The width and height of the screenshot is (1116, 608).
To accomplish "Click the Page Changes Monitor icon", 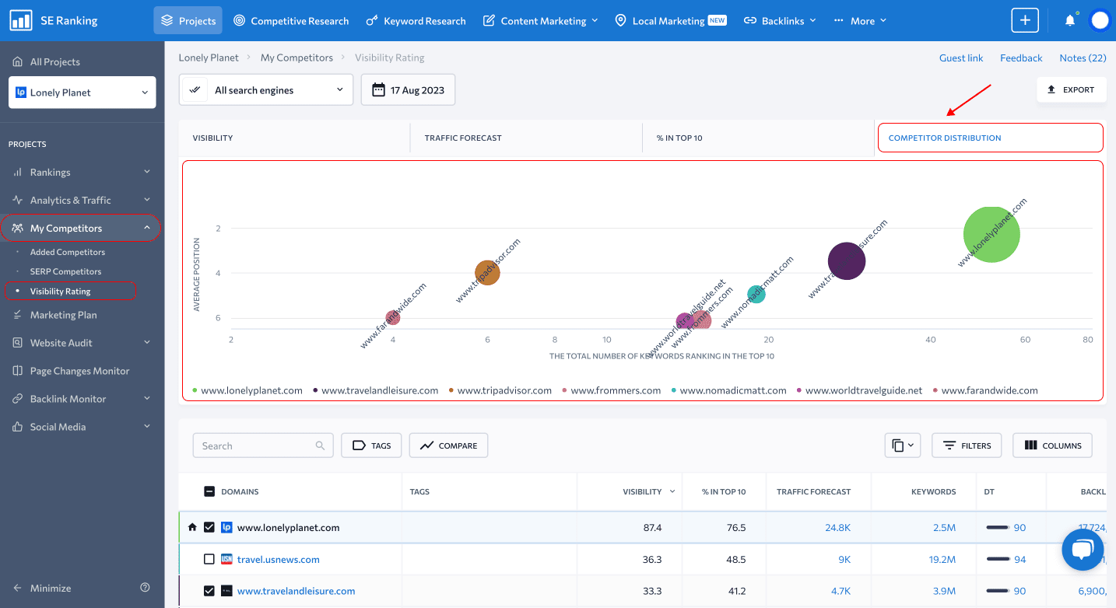I will click(x=17, y=371).
